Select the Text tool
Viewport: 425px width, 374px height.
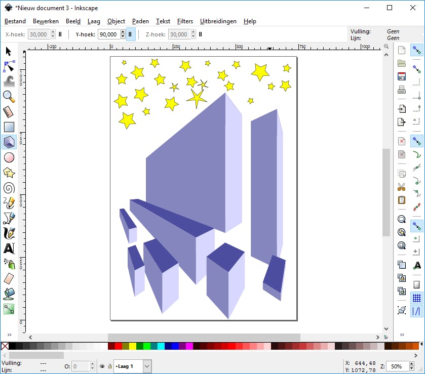(x=9, y=248)
